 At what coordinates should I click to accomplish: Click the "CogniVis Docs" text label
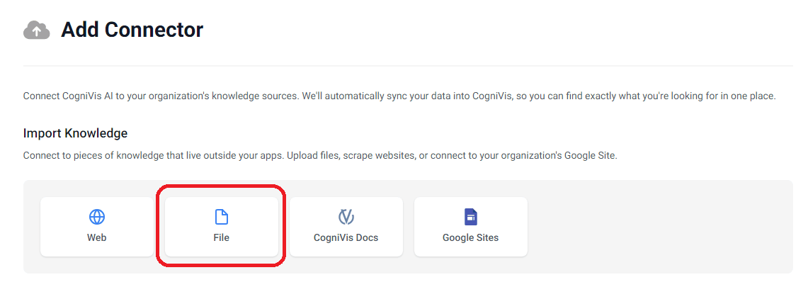coord(346,238)
